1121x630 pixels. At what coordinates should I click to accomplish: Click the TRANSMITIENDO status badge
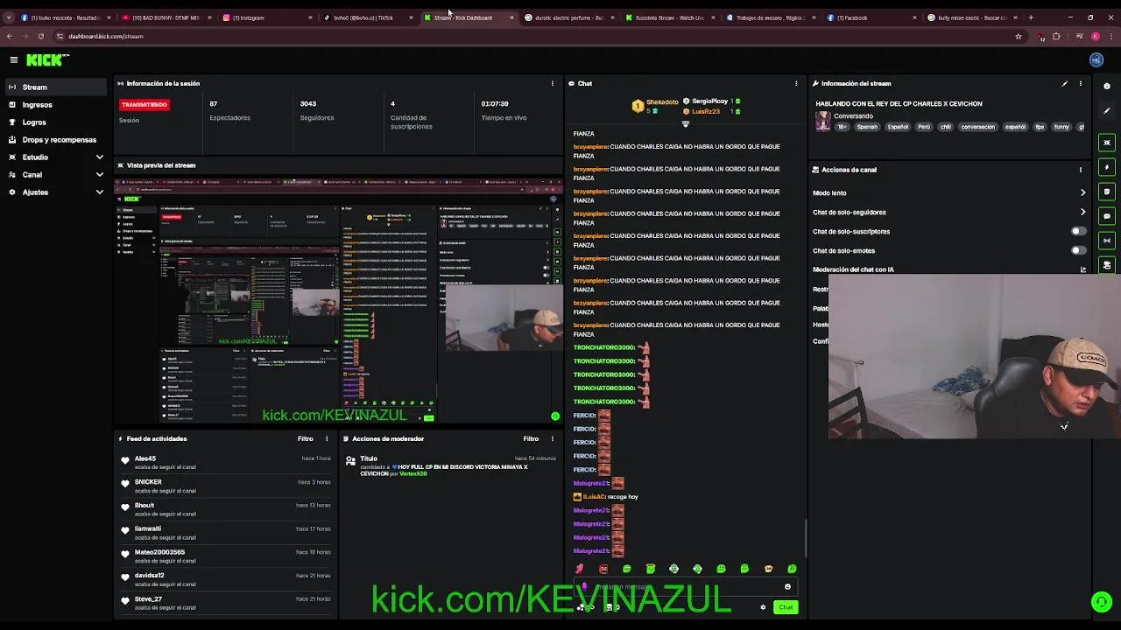pos(145,104)
